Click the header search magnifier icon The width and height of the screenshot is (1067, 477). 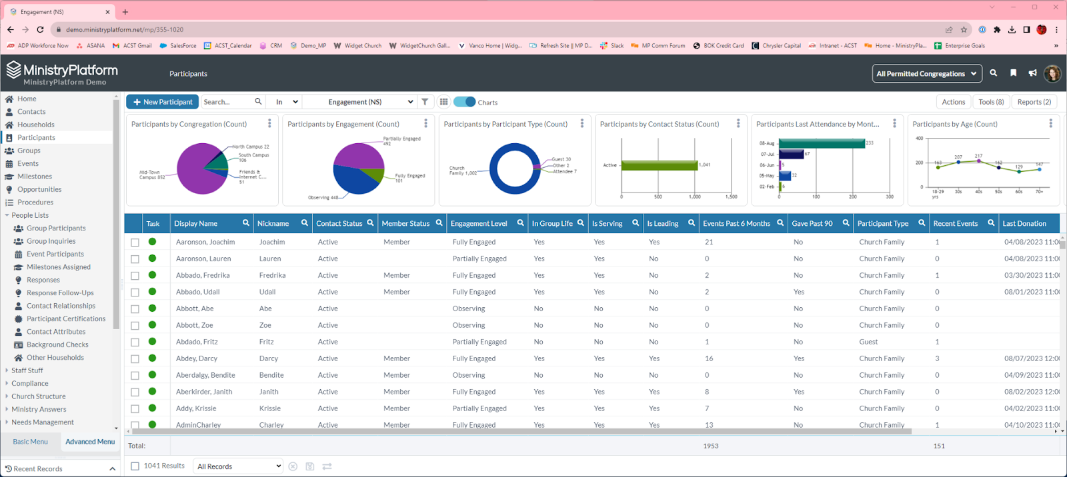pyautogui.click(x=994, y=73)
